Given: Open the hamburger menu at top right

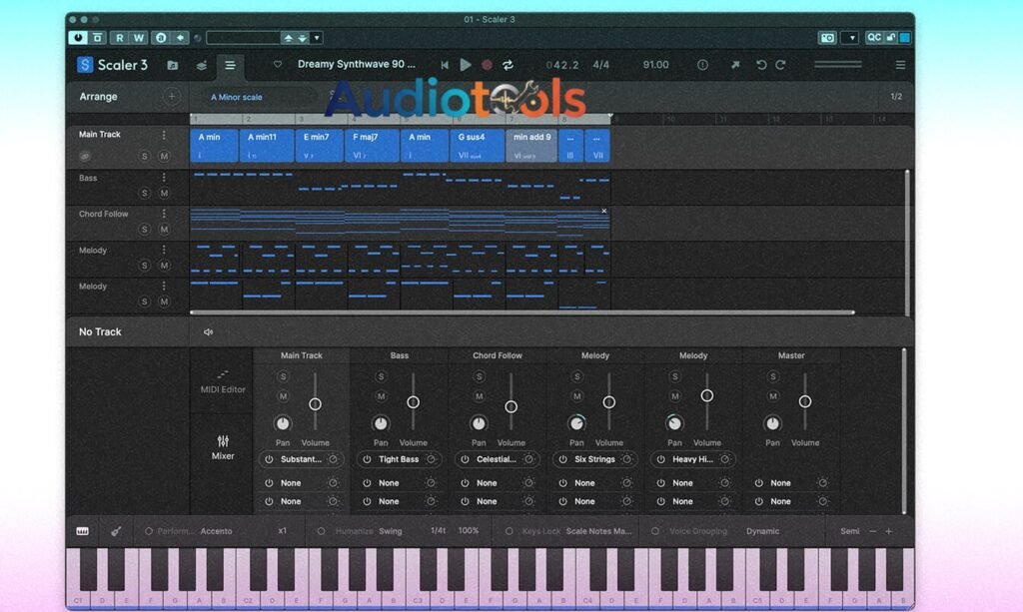Looking at the screenshot, I should (900, 65).
